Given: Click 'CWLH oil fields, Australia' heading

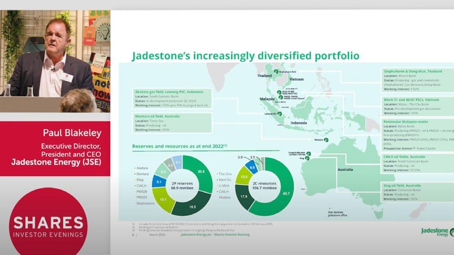Looking at the screenshot, I should (x=404, y=157).
